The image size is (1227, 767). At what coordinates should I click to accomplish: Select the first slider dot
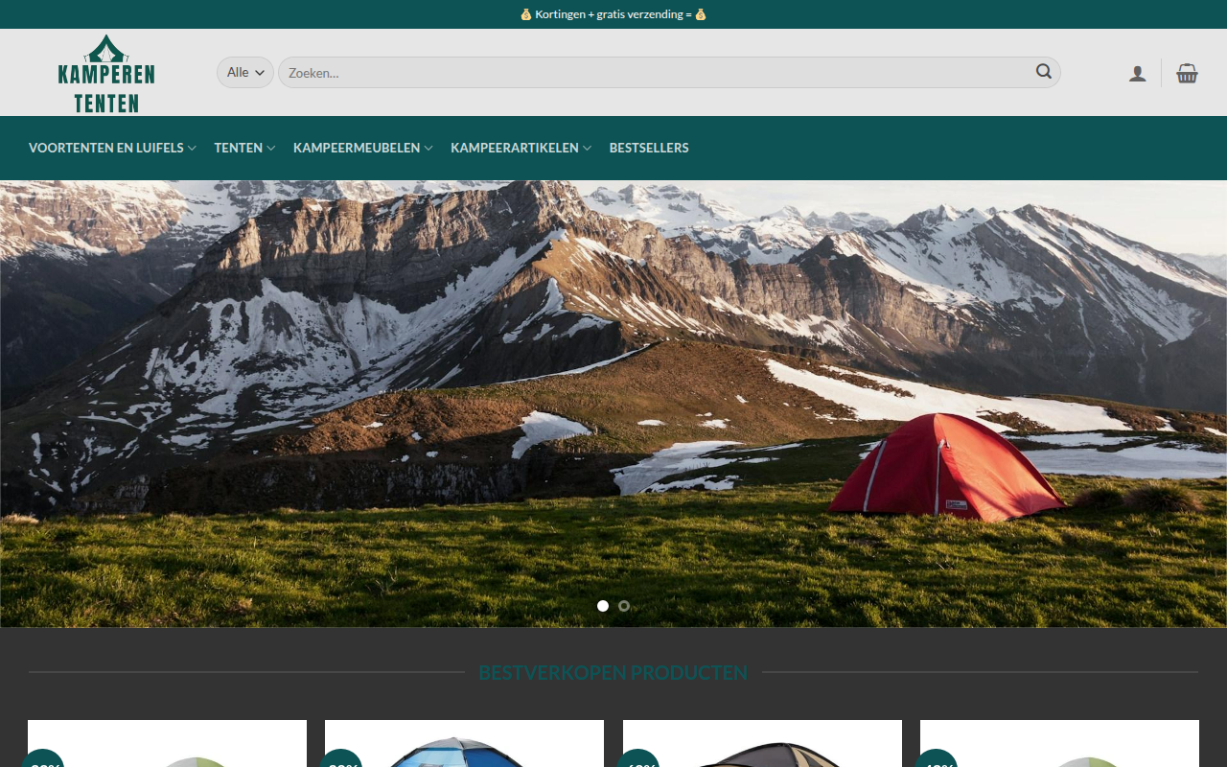(603, 606)
